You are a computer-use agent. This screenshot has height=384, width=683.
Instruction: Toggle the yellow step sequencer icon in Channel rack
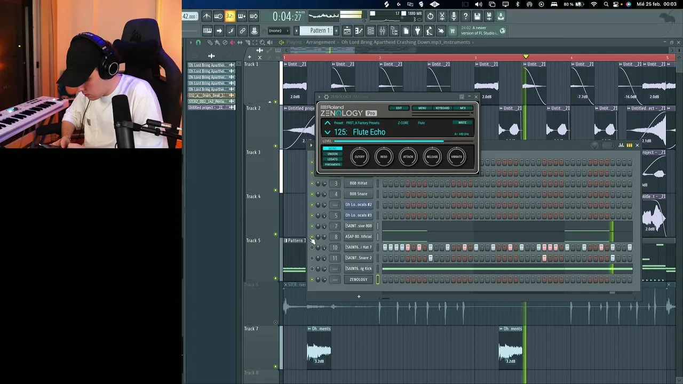629,145
